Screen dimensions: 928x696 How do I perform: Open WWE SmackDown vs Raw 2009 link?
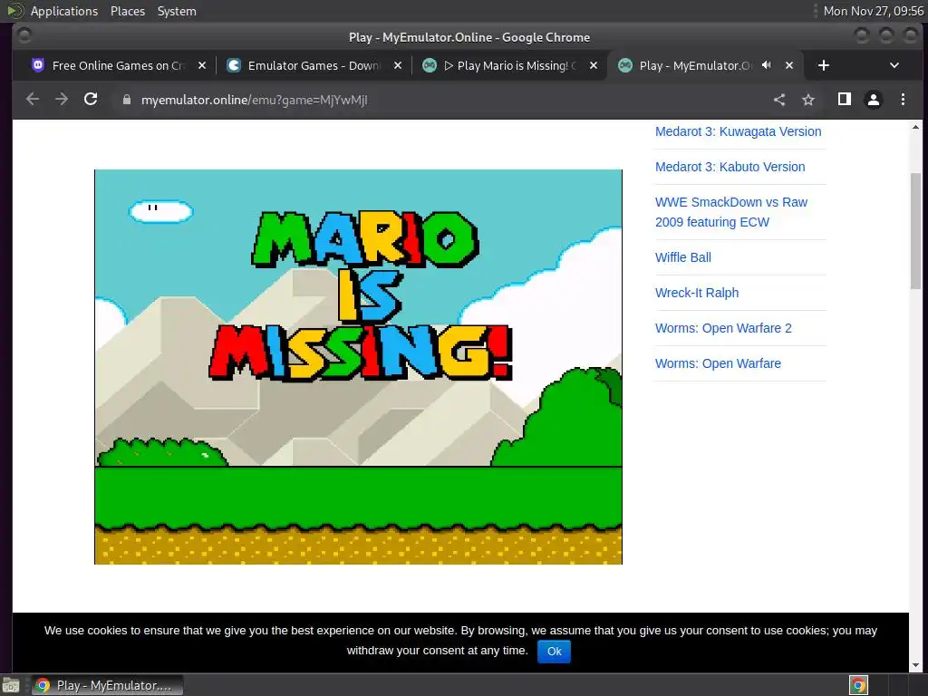731,212
